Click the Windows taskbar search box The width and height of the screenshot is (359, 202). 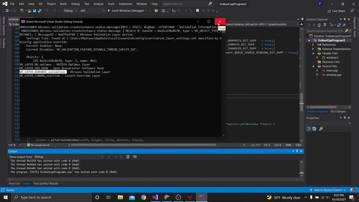tap(52, 197)
